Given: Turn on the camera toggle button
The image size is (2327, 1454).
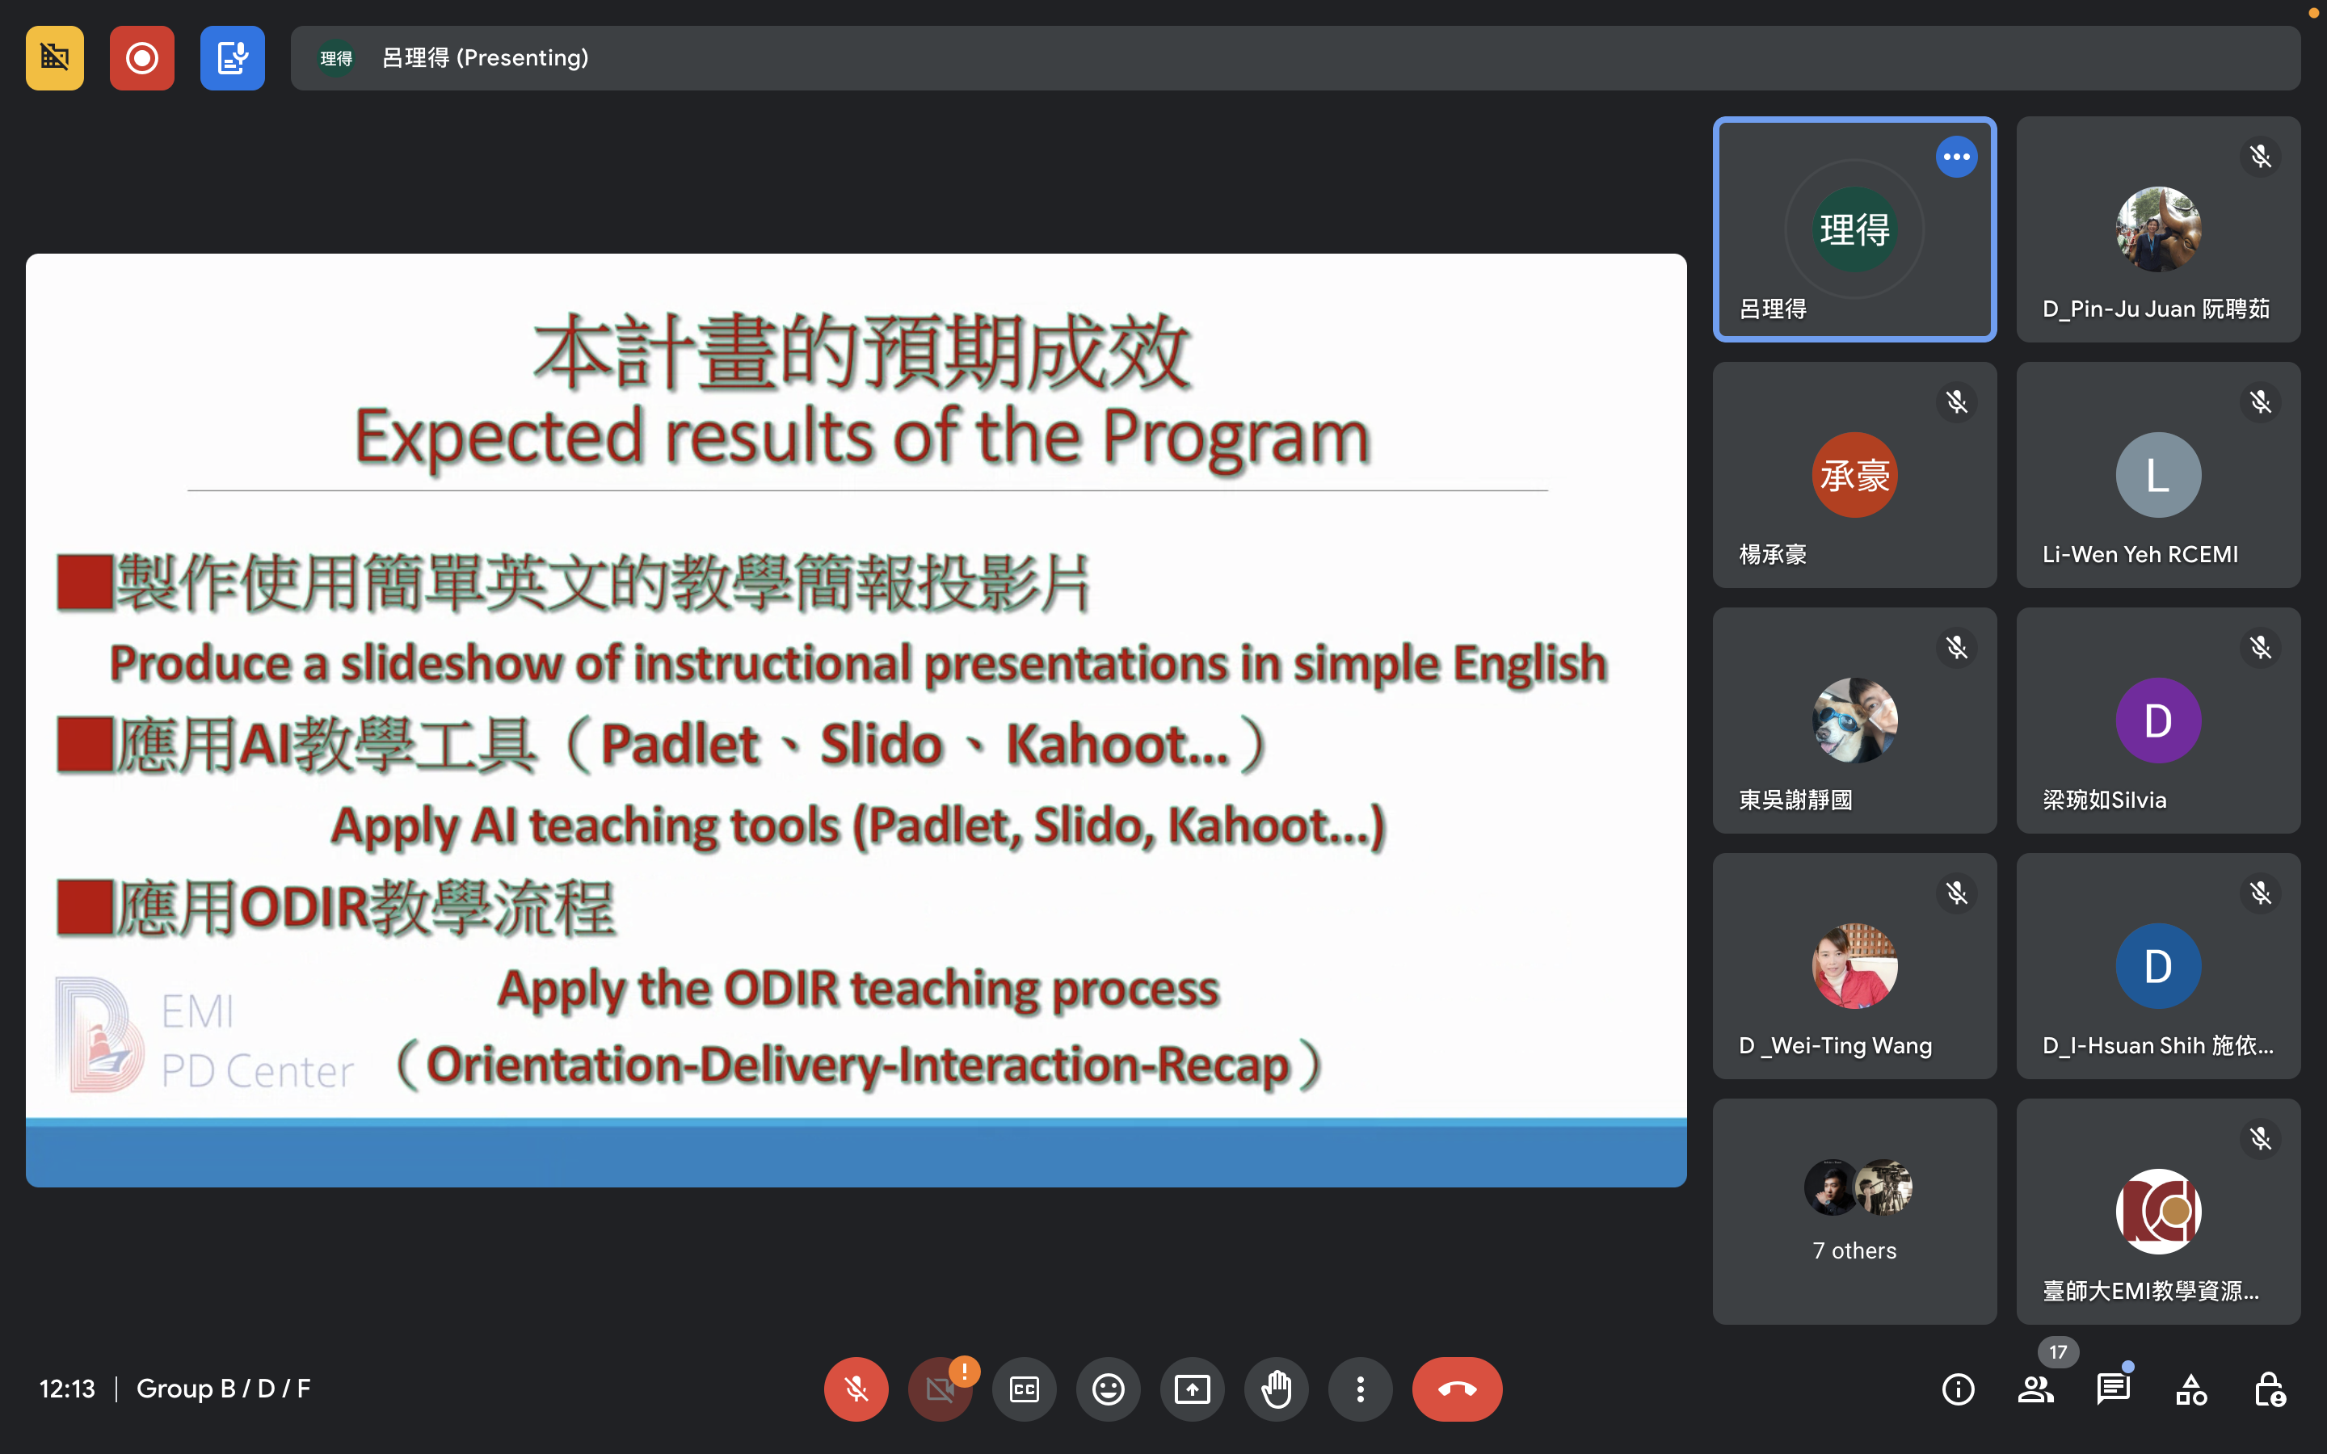Looking at the screenshot, I should (x=940, y=1389).
